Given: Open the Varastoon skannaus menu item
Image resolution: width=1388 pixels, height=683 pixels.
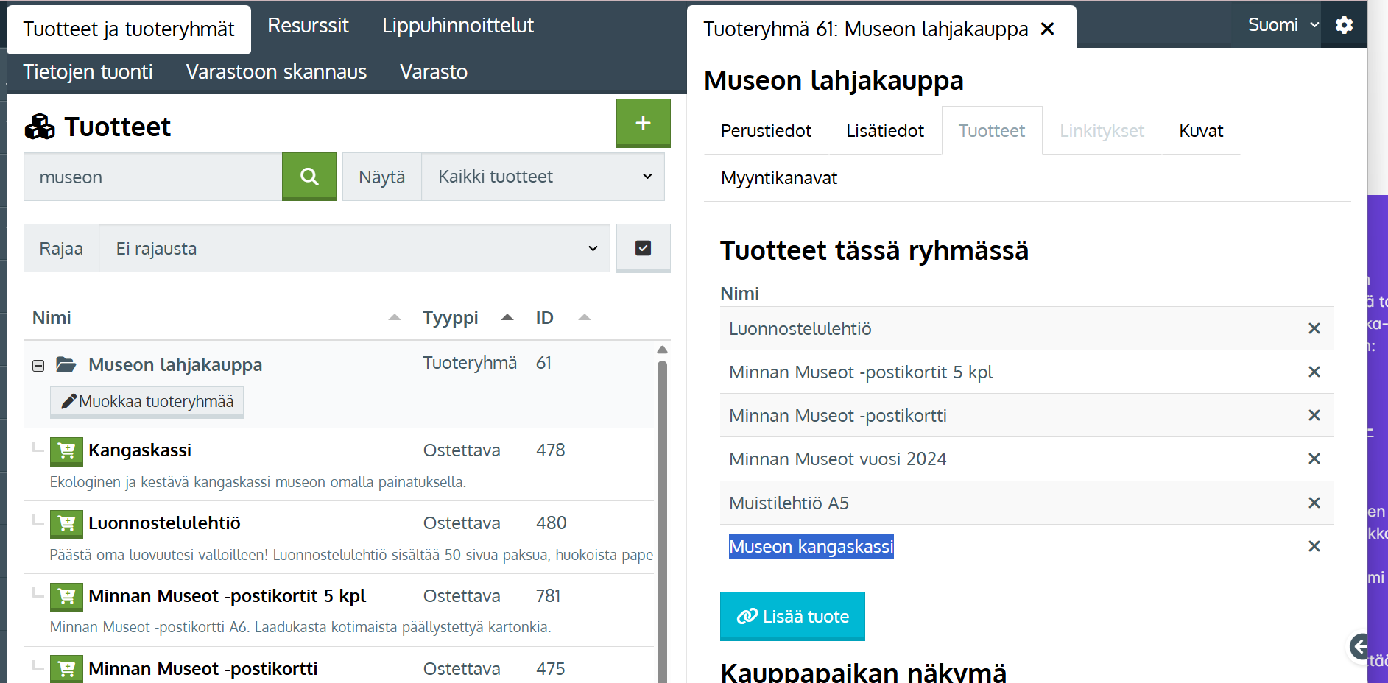Looking at the screenshot, I should [x=276, y=71].
